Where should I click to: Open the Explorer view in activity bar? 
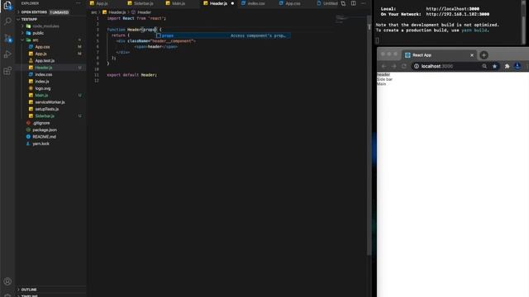[x=7, y=6]
